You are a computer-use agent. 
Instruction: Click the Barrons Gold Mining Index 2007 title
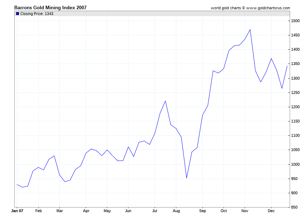coord(50,7)
